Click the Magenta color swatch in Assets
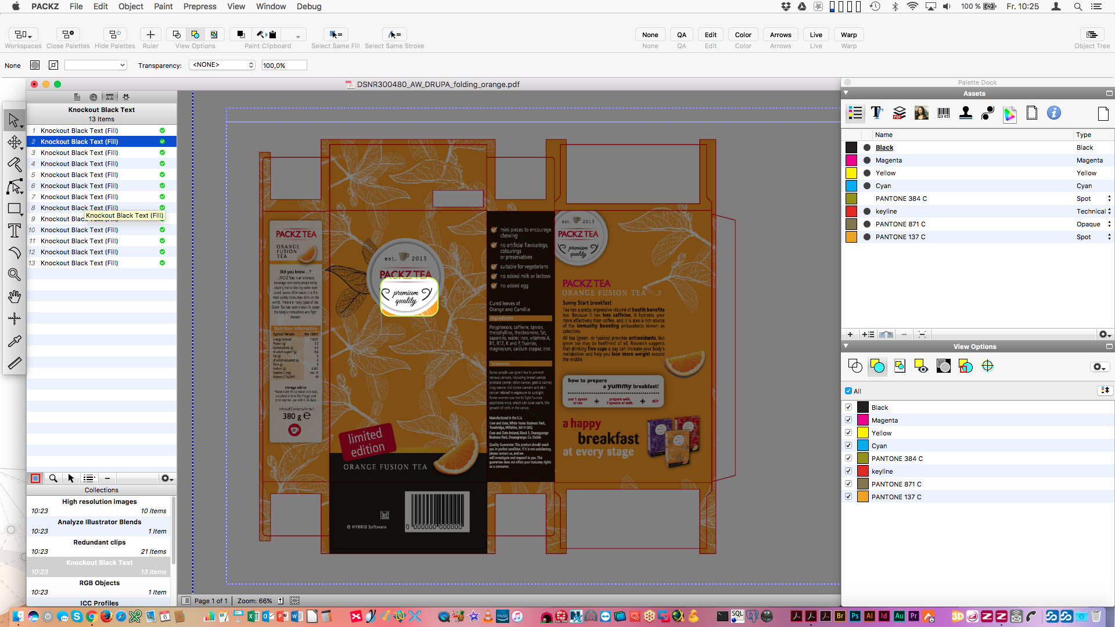The image size is (1115, 627). click(851, 160)
